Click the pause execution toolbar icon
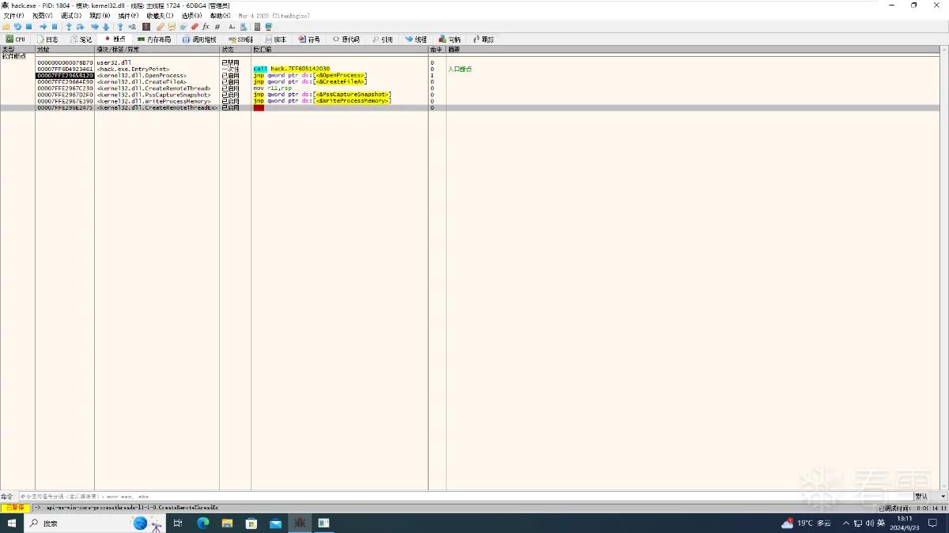The height and width of the screenshot is (533, 949). coord(55,26)
